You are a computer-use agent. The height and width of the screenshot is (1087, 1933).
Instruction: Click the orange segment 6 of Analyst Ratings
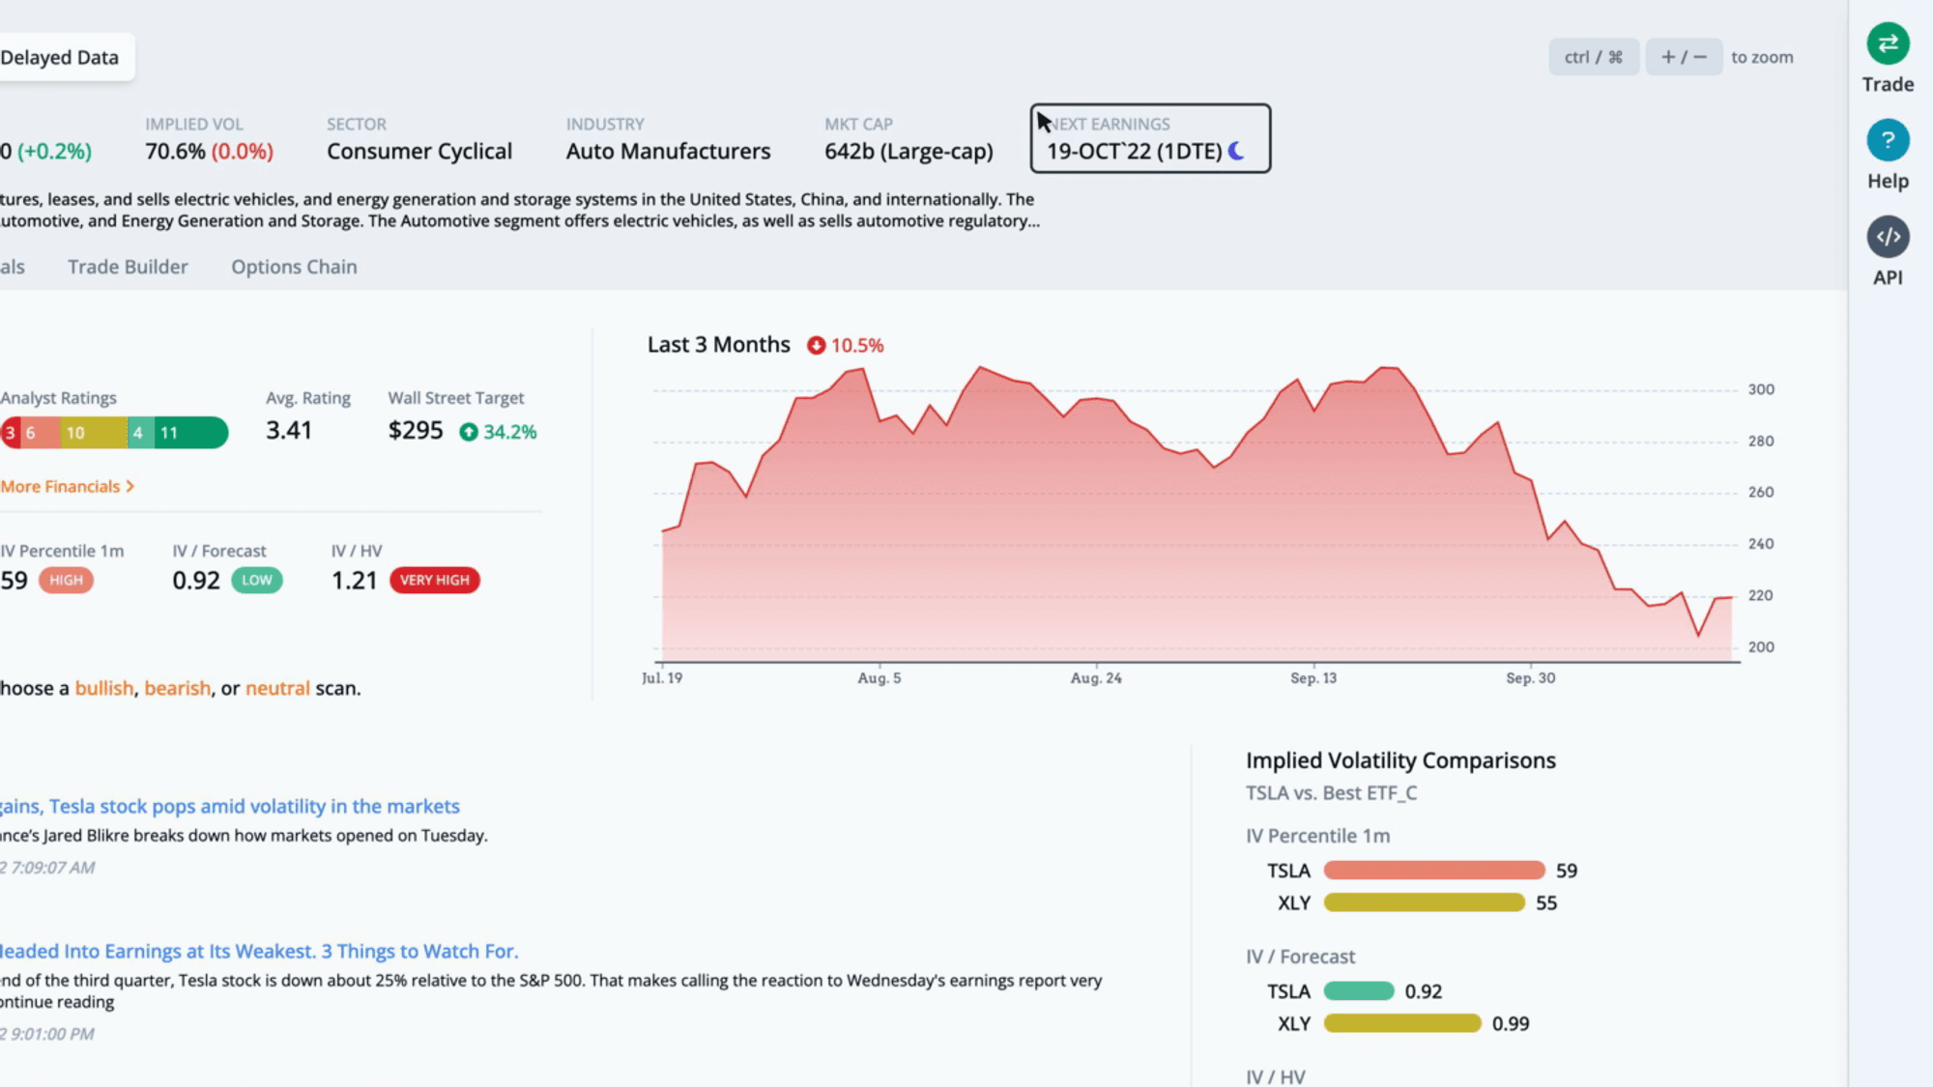point(41,432)
